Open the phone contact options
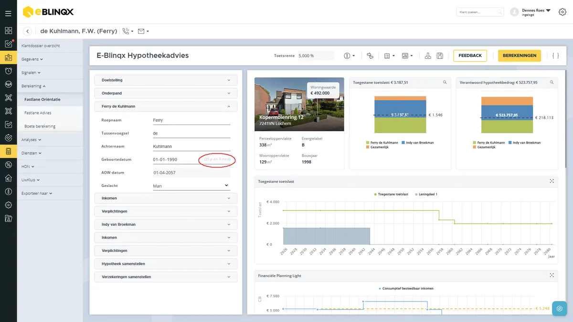Screen dimensions: 573x322 pyautogui.click(x=127, y=31)
